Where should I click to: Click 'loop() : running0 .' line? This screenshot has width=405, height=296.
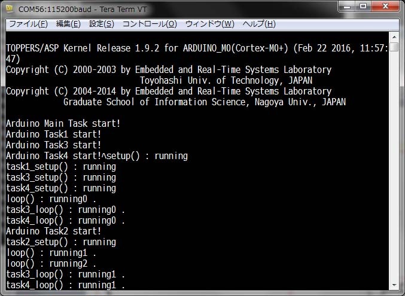coord(51,199)
